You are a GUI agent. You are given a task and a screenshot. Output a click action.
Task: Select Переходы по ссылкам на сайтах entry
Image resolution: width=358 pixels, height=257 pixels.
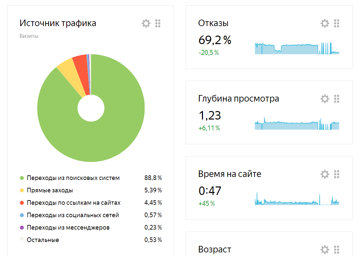click(x=73, y=203)
